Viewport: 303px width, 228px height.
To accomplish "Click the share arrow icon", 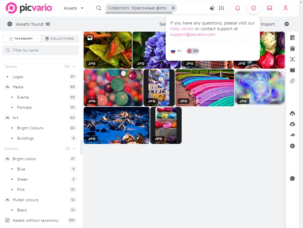I will 292,135.
